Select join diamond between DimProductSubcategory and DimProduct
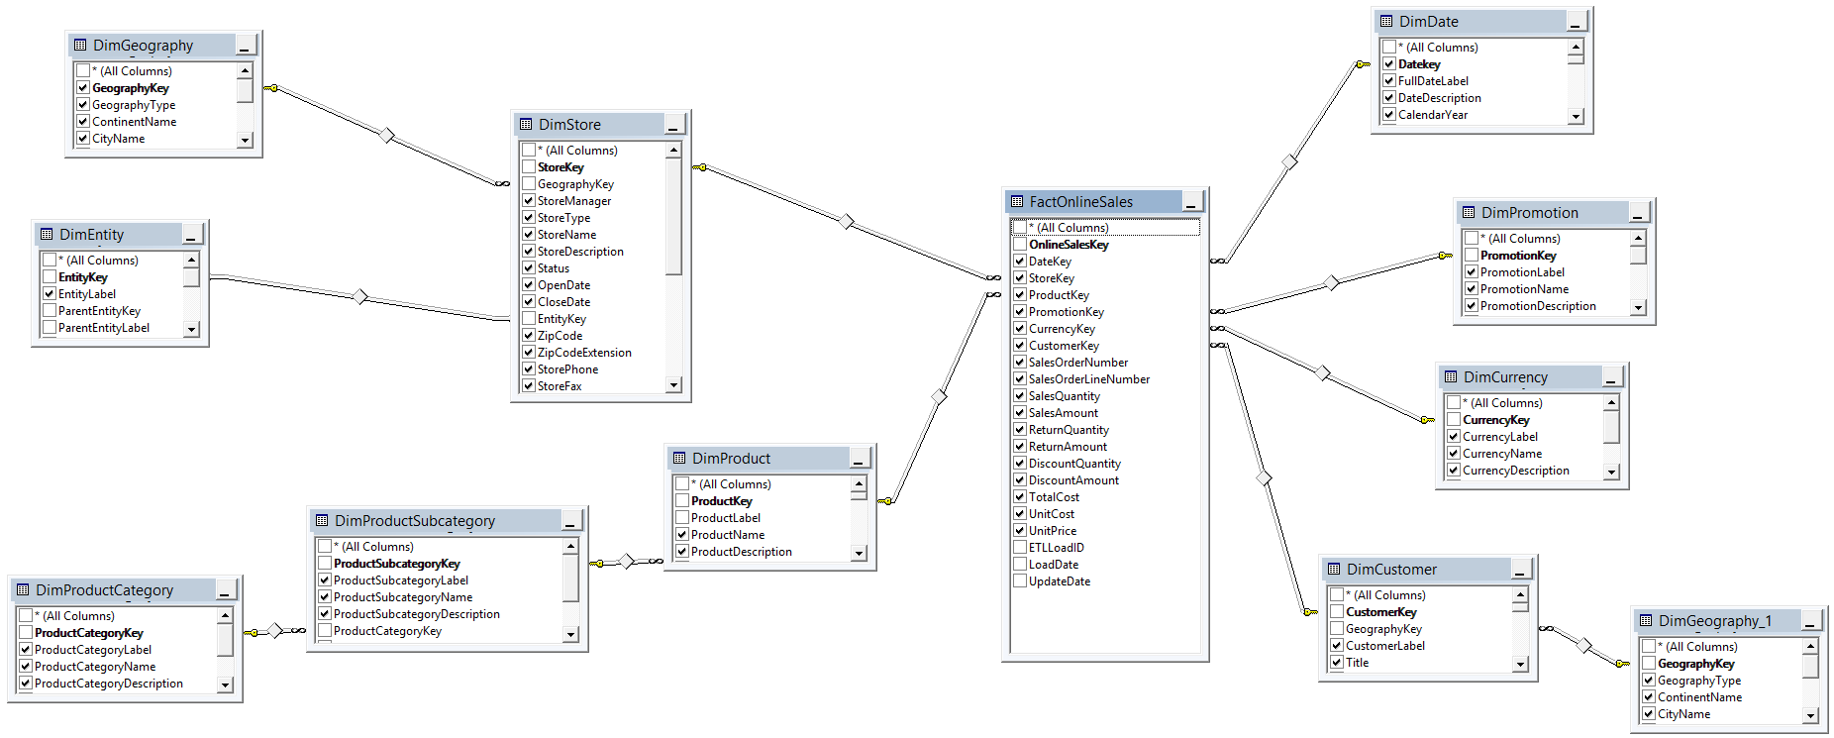 (x=627, y=562)
